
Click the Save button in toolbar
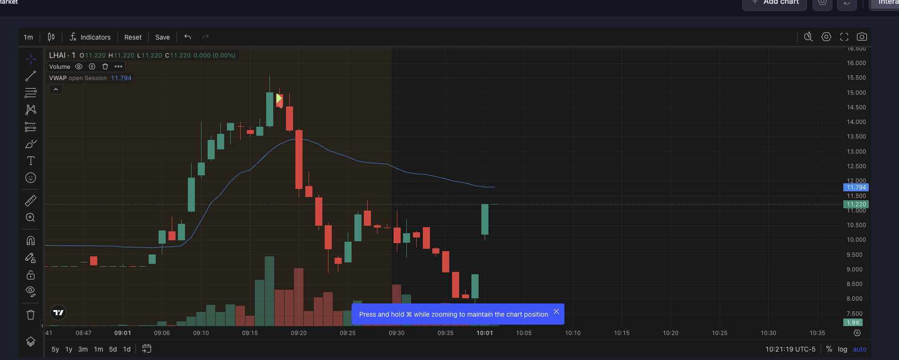tap(162, 37)
